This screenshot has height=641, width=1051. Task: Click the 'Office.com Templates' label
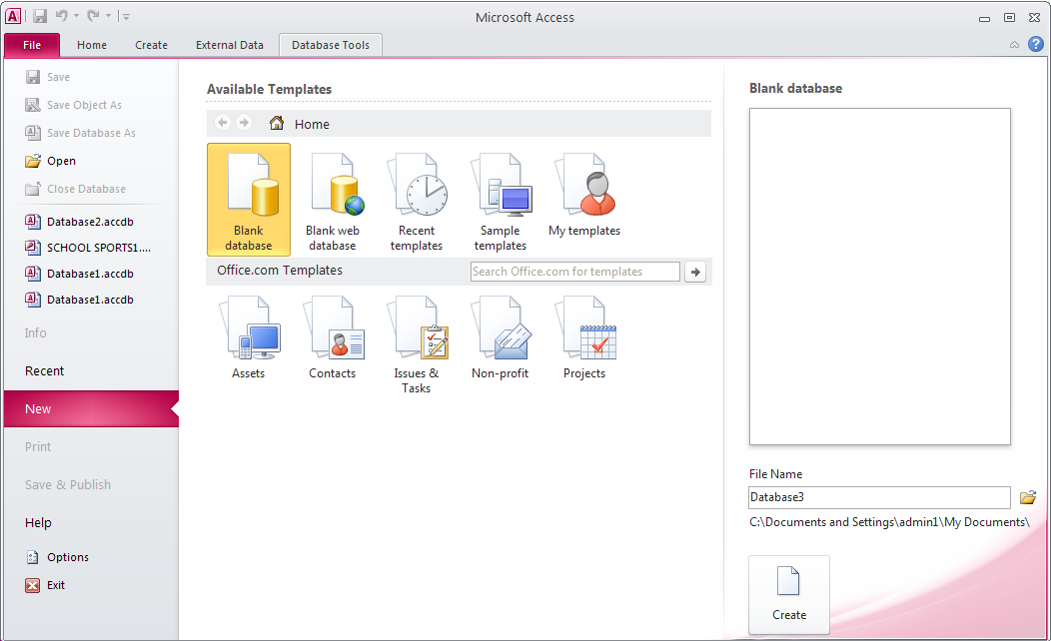280,270
